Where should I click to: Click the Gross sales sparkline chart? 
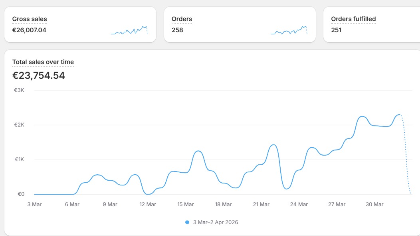pos(129,30)
